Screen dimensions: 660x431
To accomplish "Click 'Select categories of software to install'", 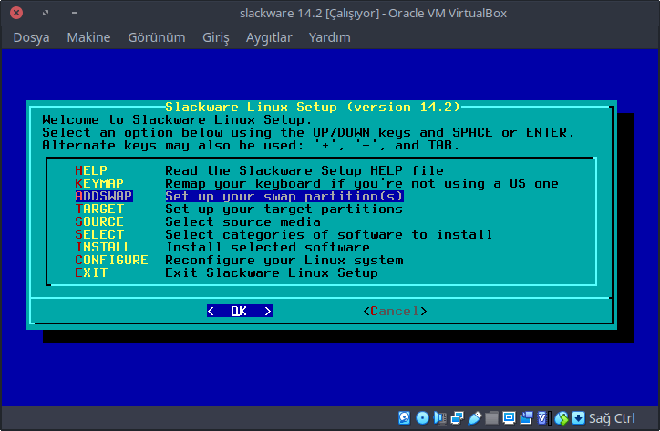I will [328, 234].
